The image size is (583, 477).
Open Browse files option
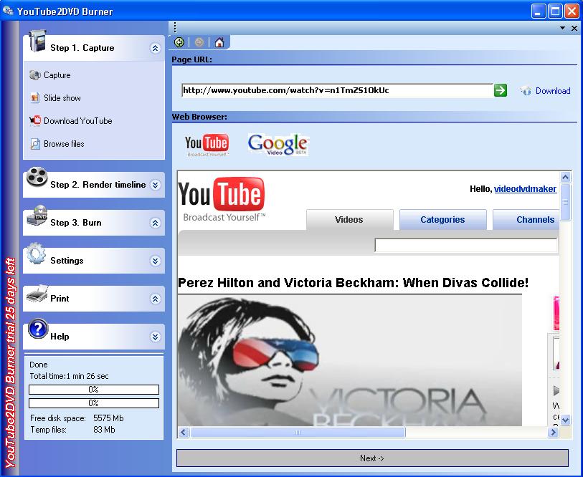(64, 144)
